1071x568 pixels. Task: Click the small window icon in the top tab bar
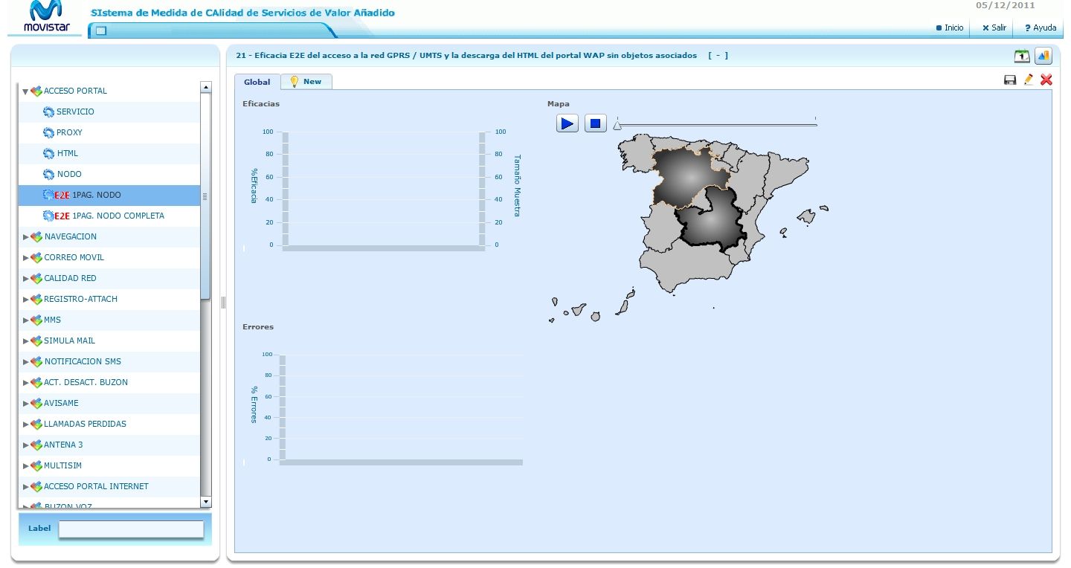click(101, 30)
